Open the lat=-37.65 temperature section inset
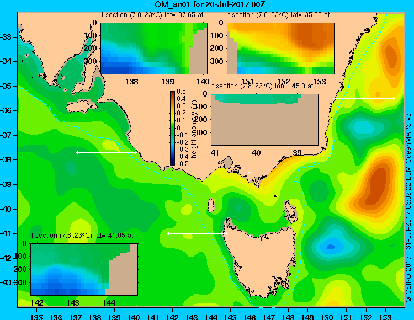414x320 pixels. pyautogui.click(x=154, y=49)
